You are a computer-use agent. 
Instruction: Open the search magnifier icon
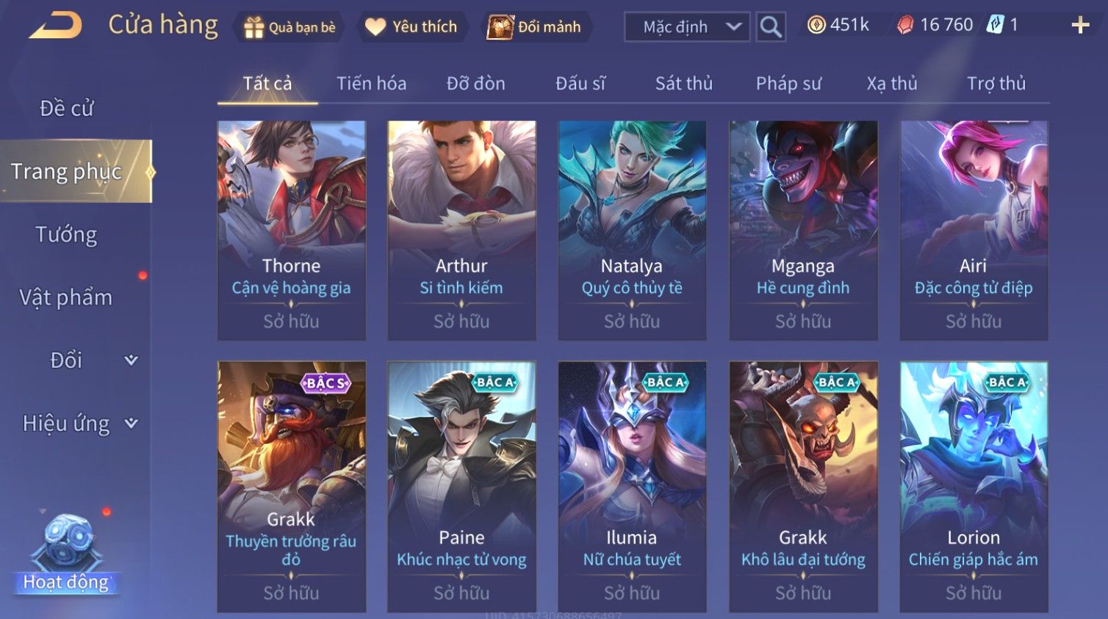pyautogui.click(x=771, y=27)
